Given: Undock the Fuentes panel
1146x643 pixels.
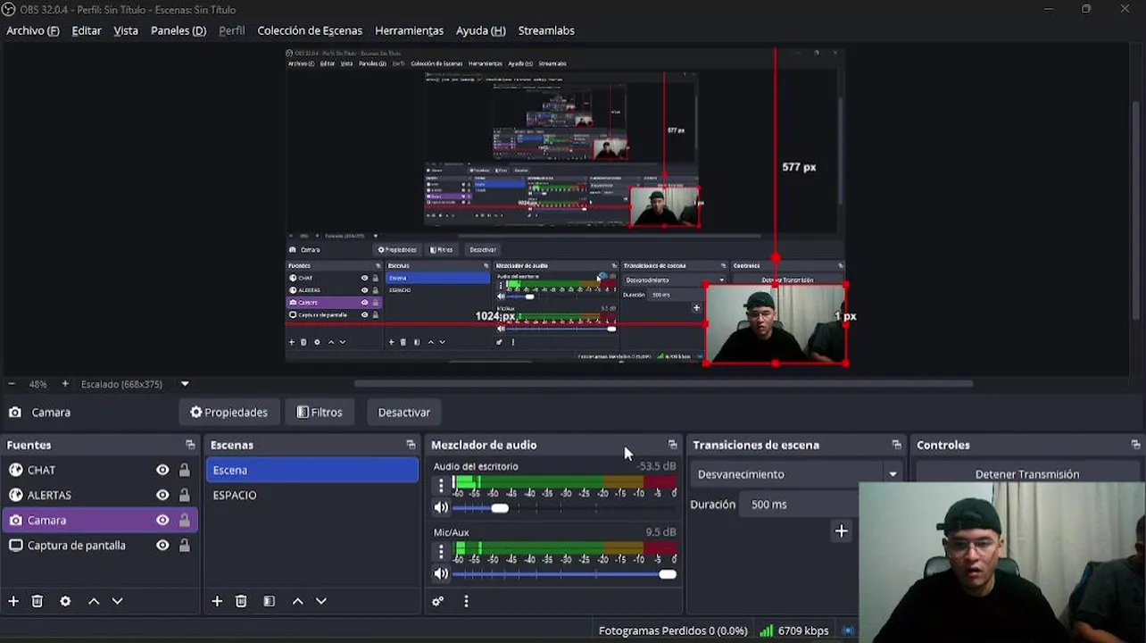Looking at the screenshot, I should coord(190,445).
